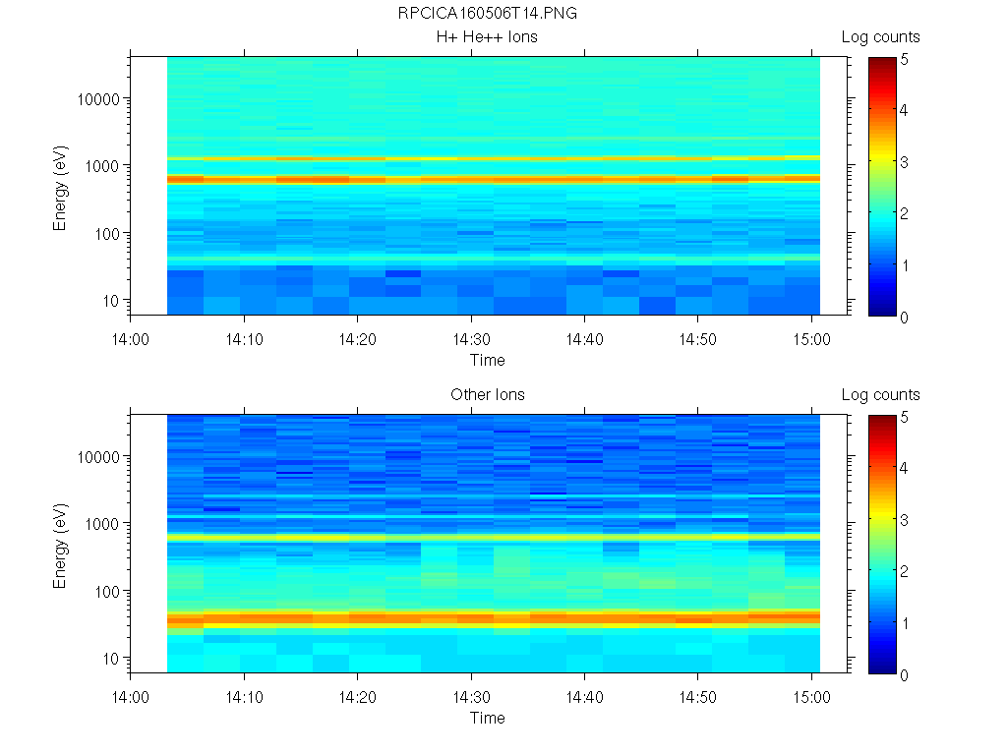Click the 10000 energy tick on H+ He++ plot
Image resolution: width=1007 pixels, height=755 pixels.
(98, 99)
